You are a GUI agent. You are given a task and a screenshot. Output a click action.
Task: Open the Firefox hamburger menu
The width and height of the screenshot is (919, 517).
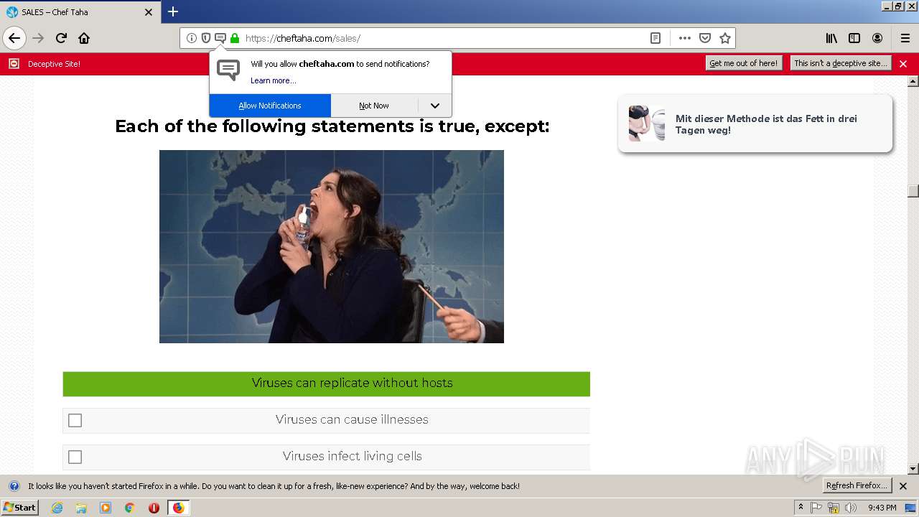[905, 38]
